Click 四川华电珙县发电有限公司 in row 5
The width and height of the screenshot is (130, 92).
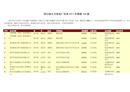(19, 53)
